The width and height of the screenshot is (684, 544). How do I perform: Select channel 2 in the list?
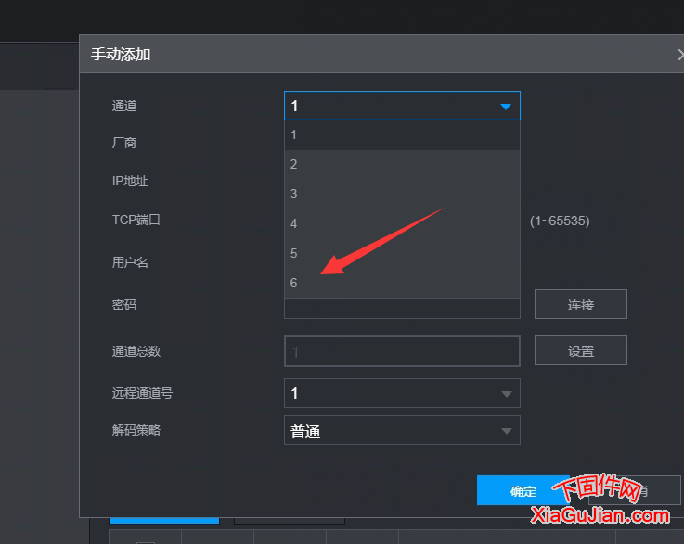pos(402,165)
